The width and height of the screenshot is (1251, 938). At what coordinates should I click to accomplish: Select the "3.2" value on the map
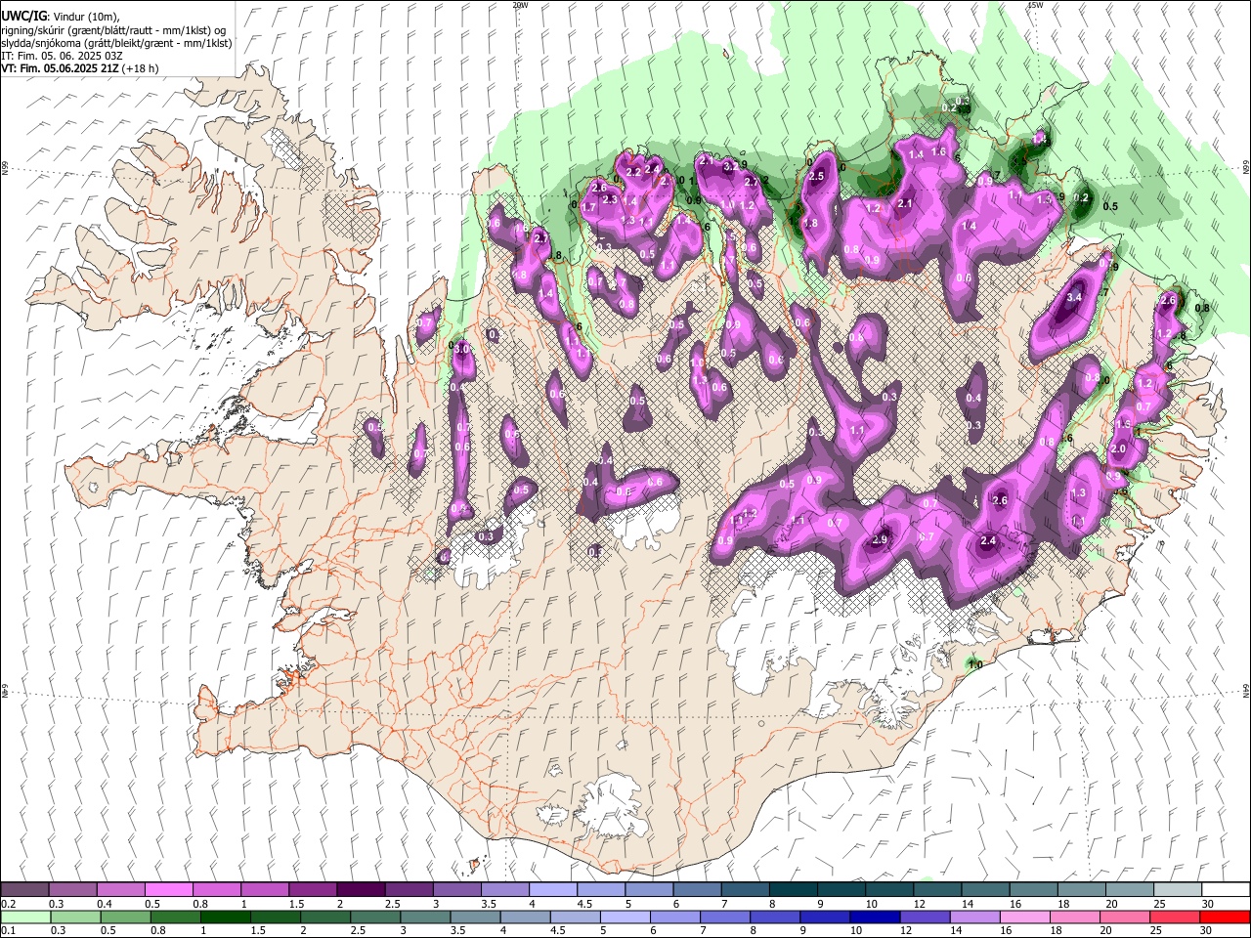click(x=729, y=167)
